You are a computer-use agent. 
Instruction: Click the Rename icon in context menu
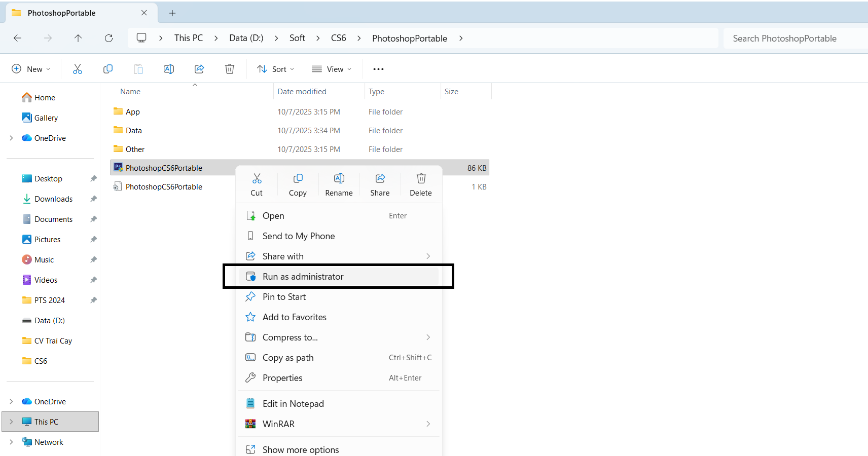click(x=339, y=184)
